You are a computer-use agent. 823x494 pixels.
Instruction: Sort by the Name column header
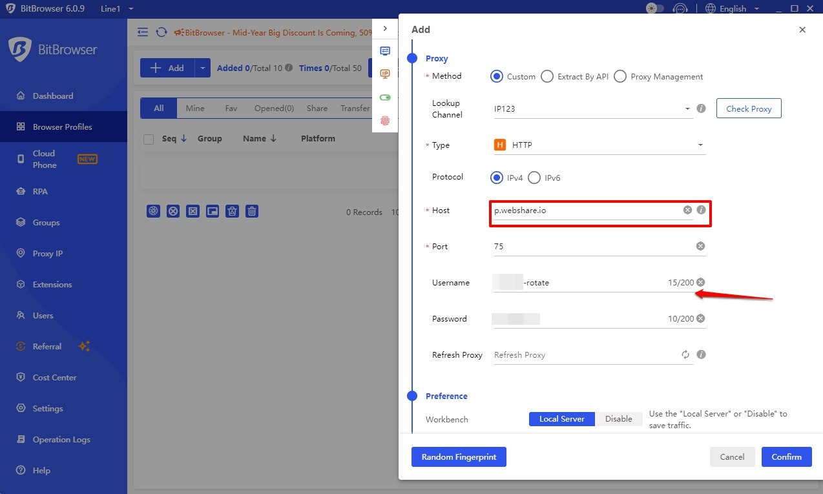pos(260,138)
